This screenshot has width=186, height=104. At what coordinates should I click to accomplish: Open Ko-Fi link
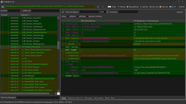click(x=173, y=7)
